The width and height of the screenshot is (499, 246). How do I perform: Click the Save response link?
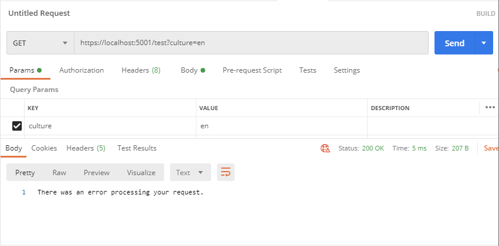(491, 148)
